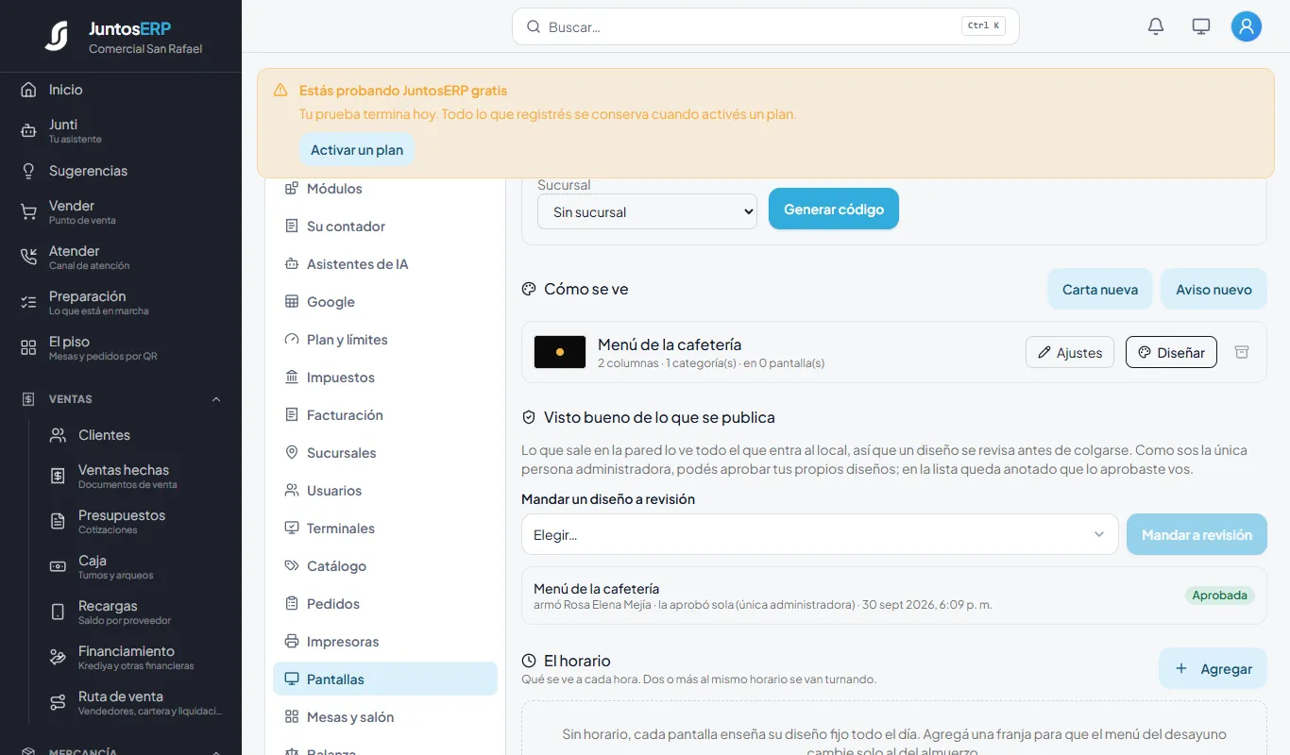Open Presupuestos cotizaciones
Image resolution: width=1290 pixels, height=755 pixels.
click(135, 521)
